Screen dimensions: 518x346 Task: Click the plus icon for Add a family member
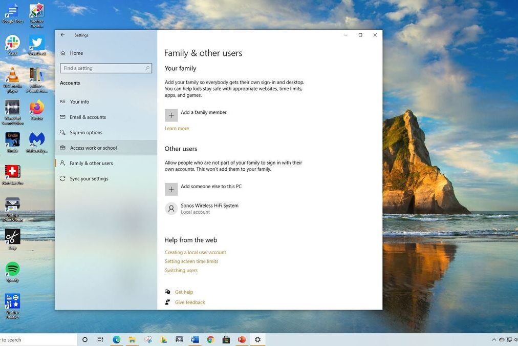171,115
